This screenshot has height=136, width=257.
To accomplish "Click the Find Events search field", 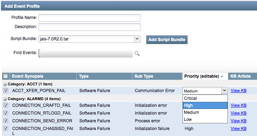I will tap(86, 53).
